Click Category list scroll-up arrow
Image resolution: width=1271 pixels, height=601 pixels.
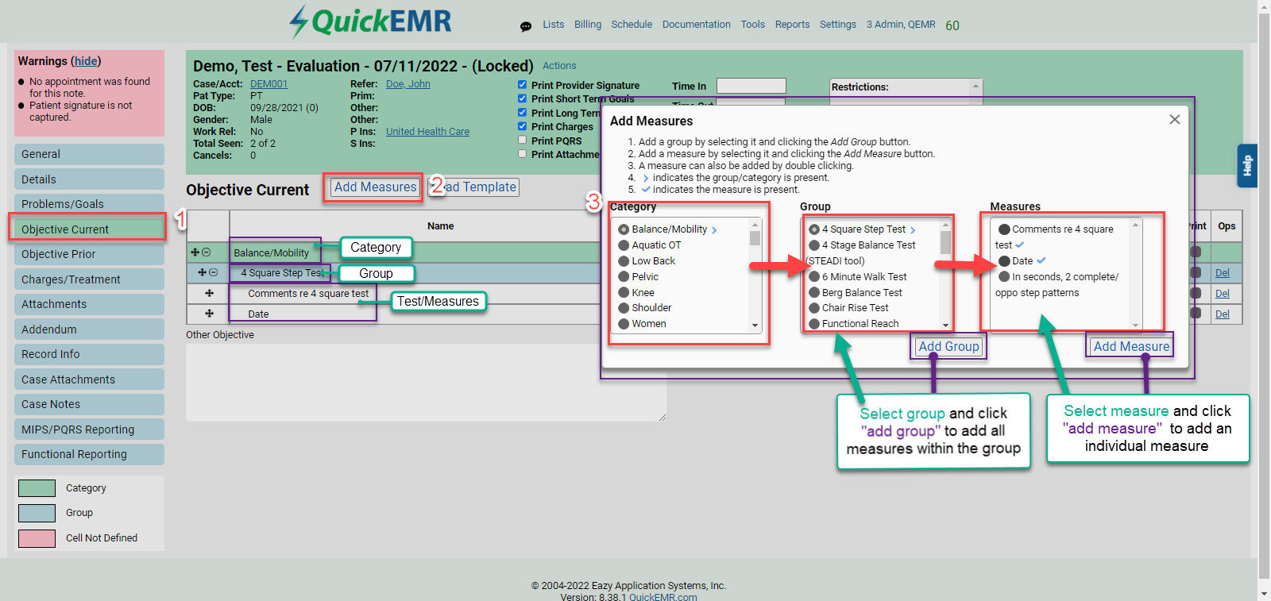click(755, 225)
